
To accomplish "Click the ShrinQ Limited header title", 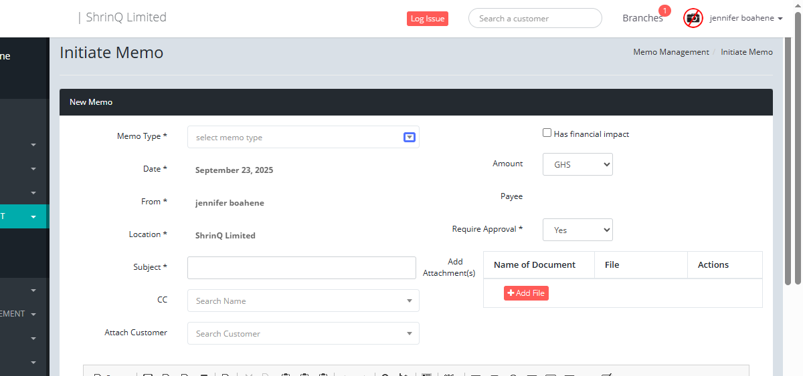I will point(126,17).
